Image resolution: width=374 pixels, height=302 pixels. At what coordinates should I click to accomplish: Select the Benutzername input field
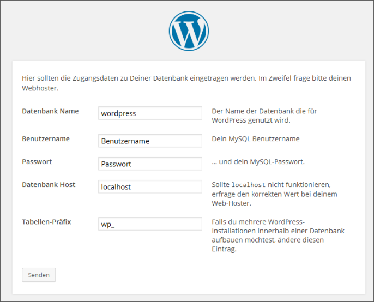(150, 141)
